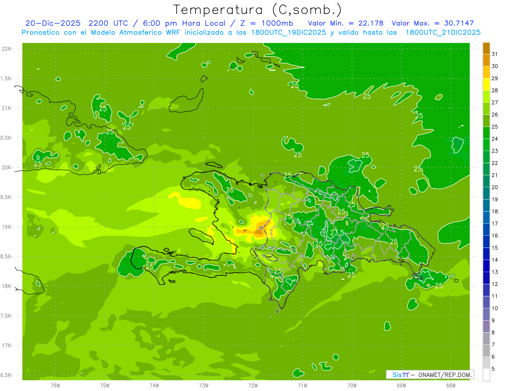Viewport: 506px width, 391px height.
Task: Select valid-until time "1800UTC_21DIC2025"
Action: pyautogui.click(x=443, y=32)
